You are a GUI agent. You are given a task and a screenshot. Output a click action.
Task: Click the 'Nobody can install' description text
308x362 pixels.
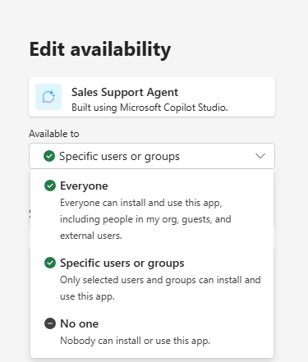[x=136, y=341]
